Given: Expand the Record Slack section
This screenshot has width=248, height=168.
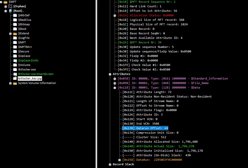Looking at the screenshot, I should 110,164.
